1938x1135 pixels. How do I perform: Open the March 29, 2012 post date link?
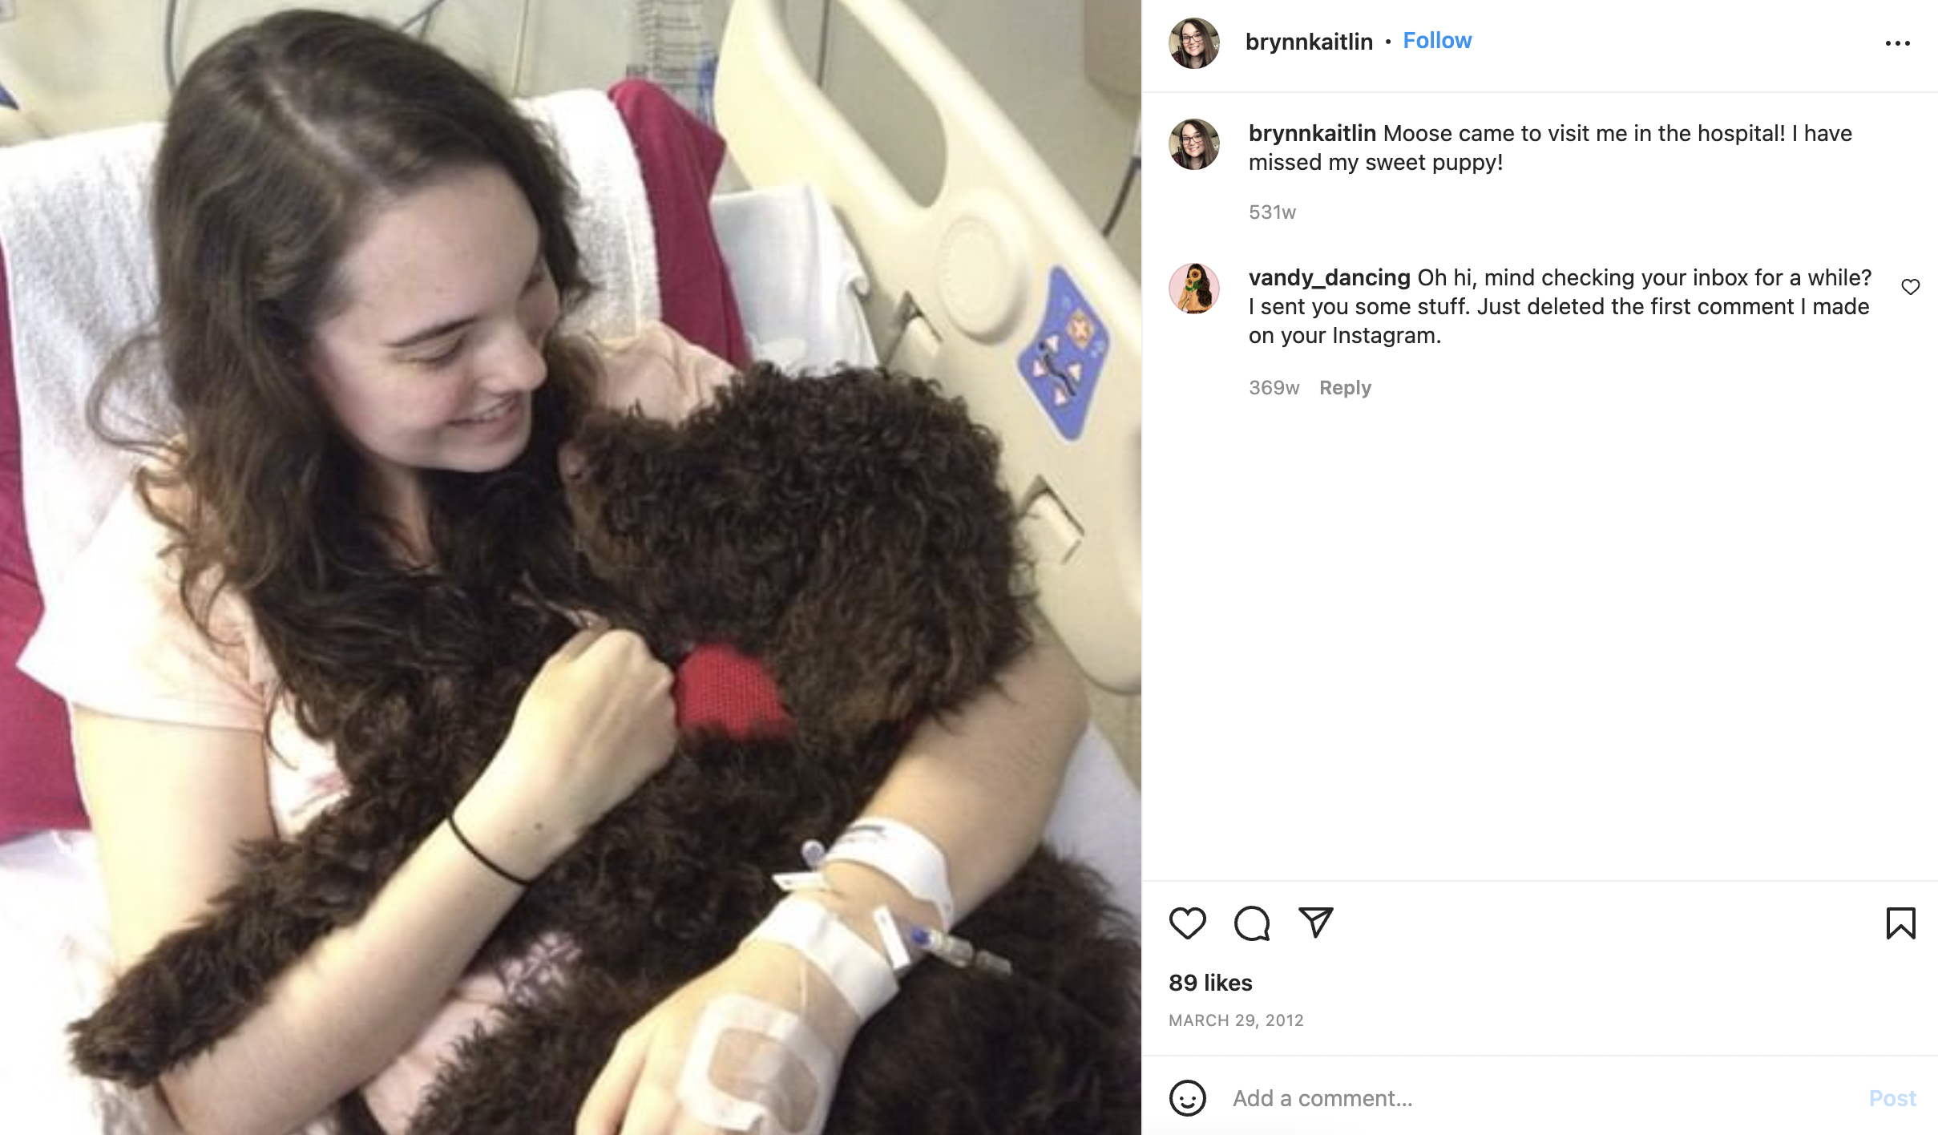pos(1236,1020)
